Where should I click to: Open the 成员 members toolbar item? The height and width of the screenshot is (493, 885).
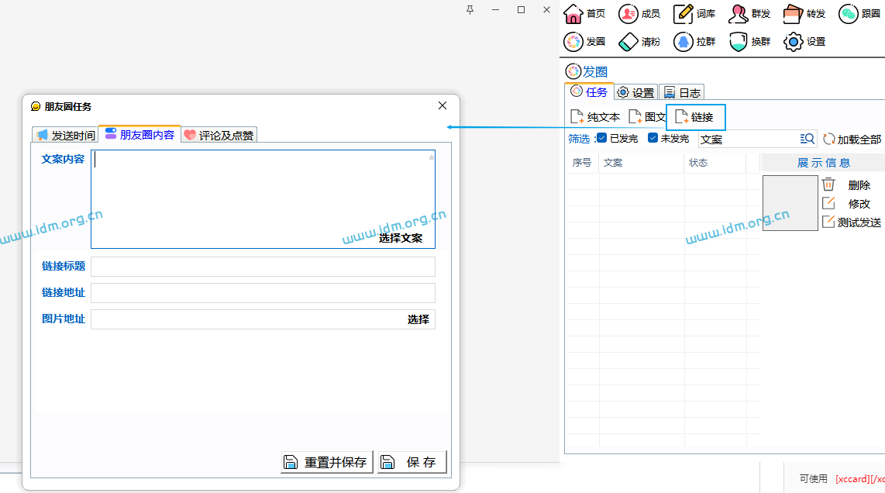(639, 13)
